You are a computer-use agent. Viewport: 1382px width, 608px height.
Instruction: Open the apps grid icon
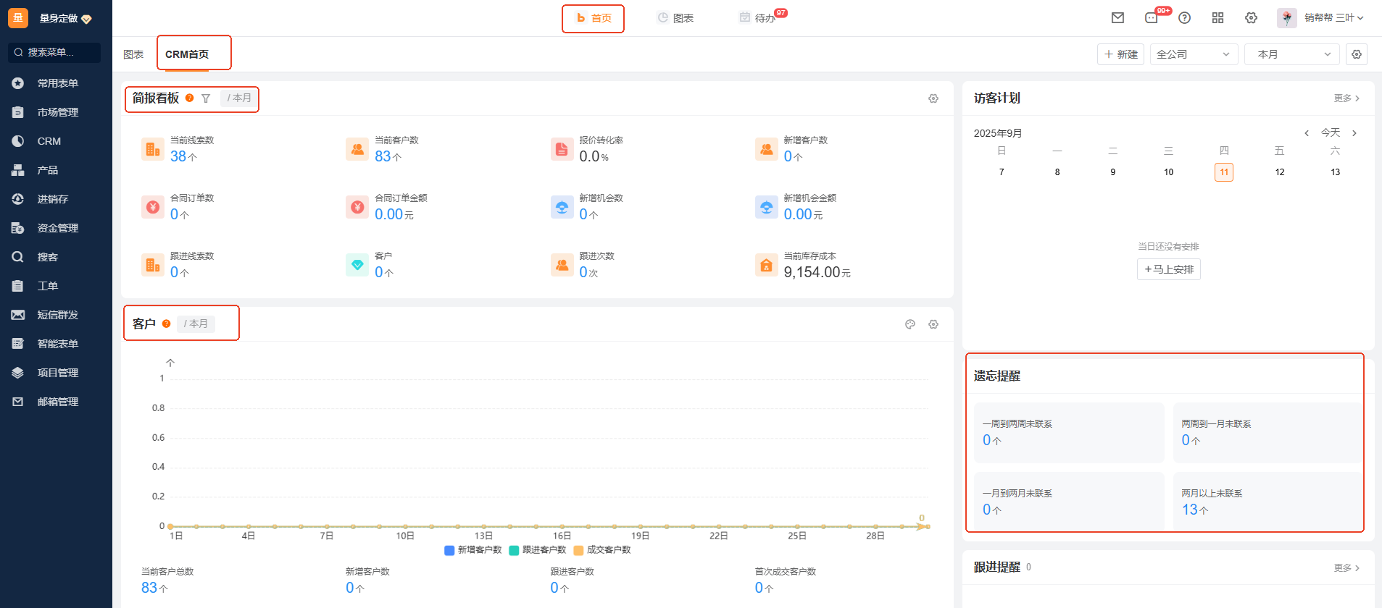click(x=1217, y=18)
